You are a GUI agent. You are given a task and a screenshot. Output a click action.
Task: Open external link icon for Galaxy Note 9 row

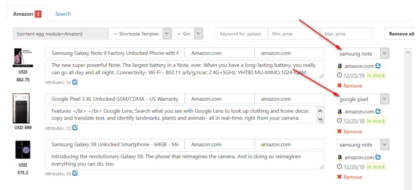[x=379, y=66]
